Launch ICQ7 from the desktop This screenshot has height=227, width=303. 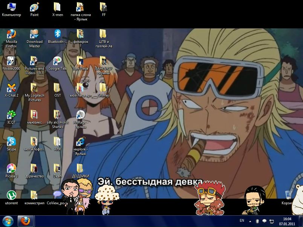pyautogui.click(x=11, y=115)
